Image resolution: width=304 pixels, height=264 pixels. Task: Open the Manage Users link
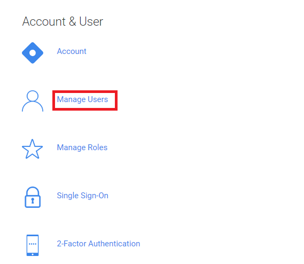click(x=82, y=99)
